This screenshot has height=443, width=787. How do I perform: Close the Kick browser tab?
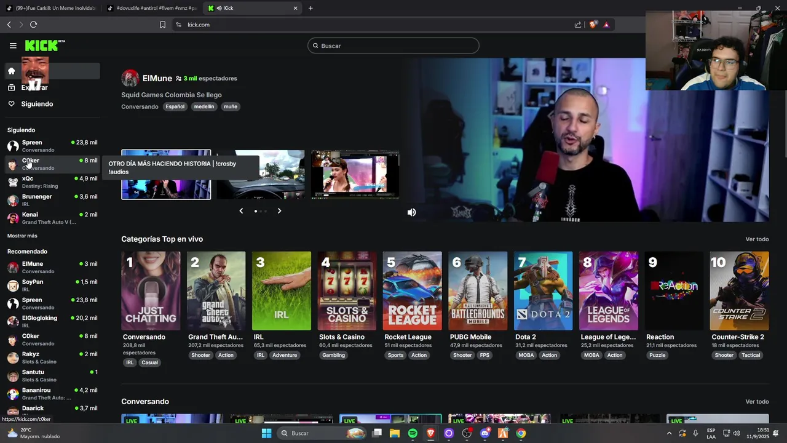click(295, 8)
